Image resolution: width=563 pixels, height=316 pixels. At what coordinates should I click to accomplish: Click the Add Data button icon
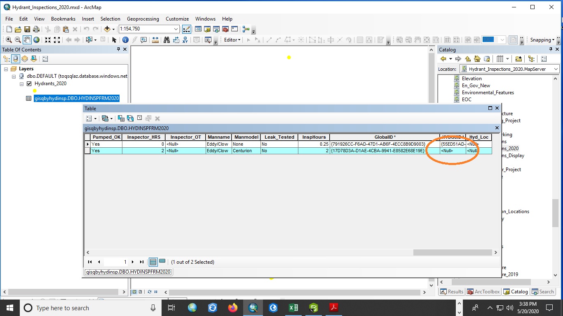click(107, 29)
